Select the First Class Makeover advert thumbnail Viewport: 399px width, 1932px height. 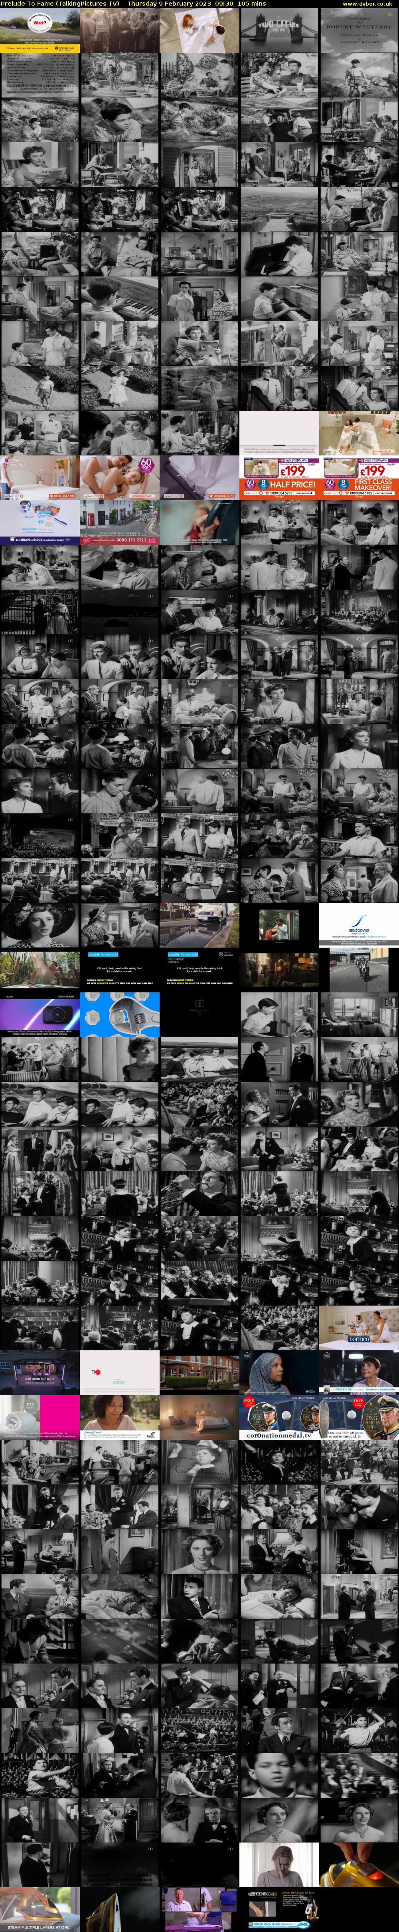point(359,478)
